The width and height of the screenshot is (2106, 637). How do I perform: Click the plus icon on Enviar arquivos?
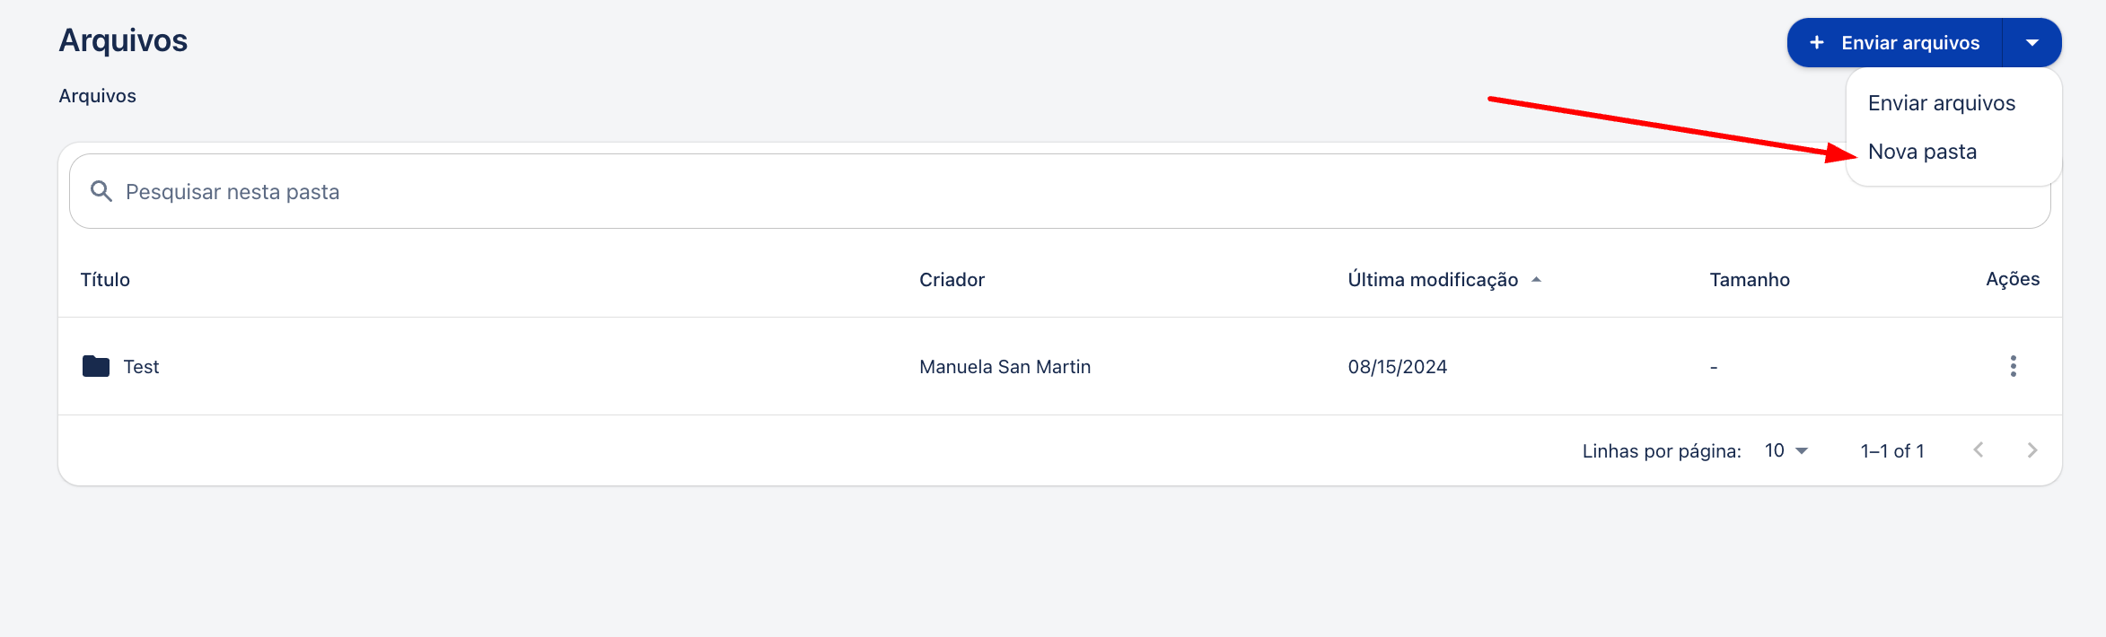point(1817,42)
